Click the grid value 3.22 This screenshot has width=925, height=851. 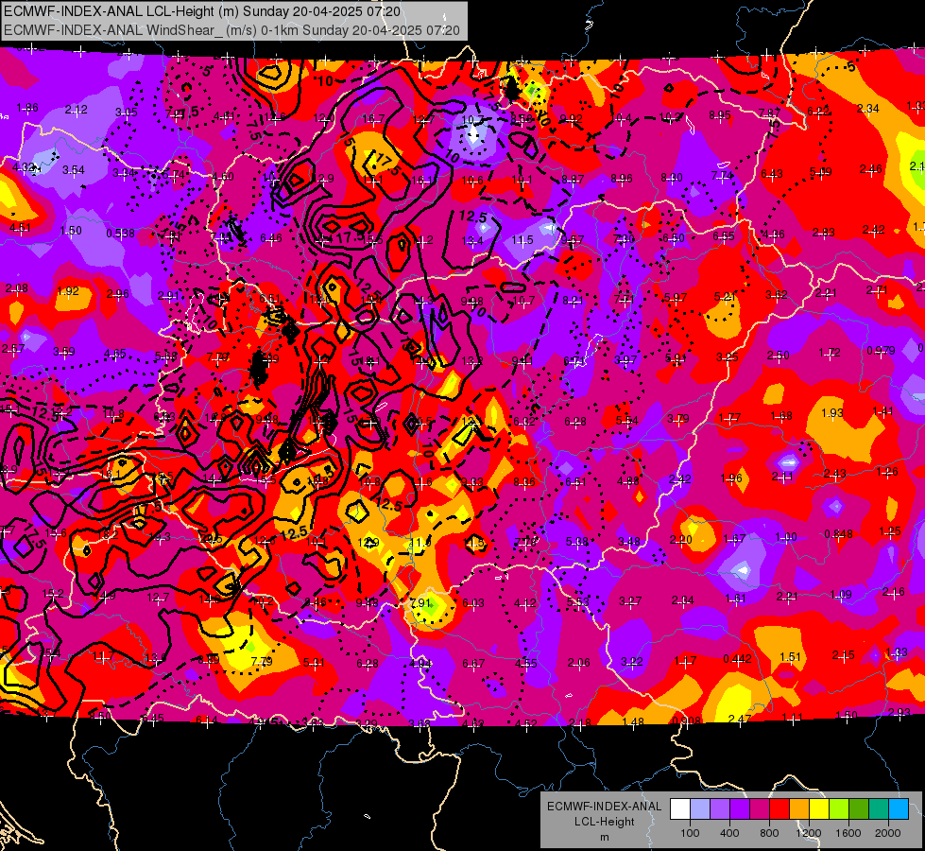pos(631,662)
